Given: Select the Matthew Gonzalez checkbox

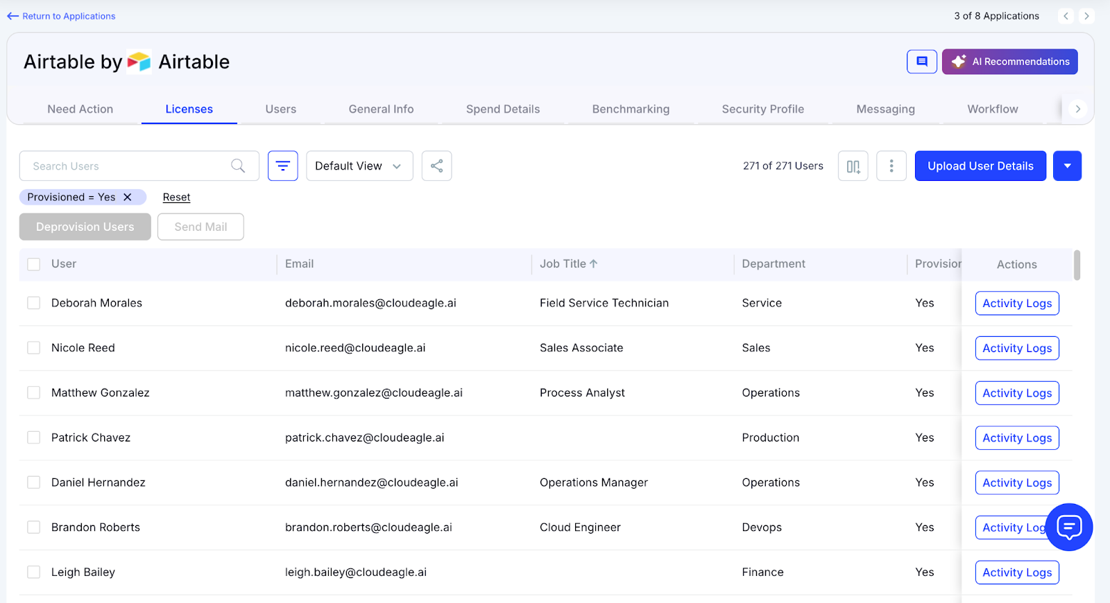Looking at the screenshot, I should [x=33, y=393].
